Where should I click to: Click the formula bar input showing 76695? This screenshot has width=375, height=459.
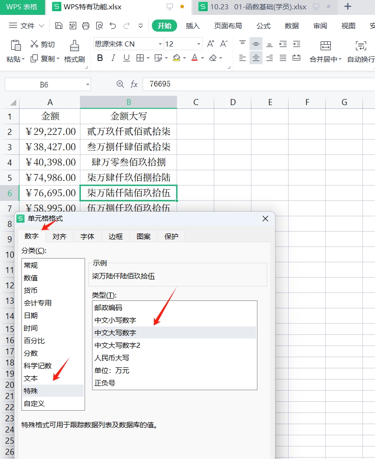(256, 84)
